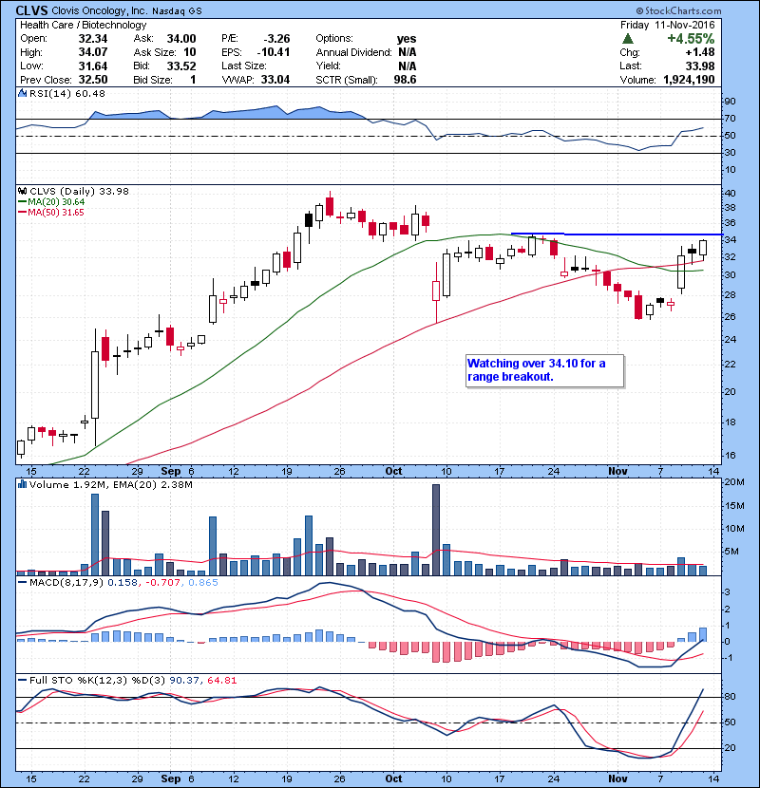Viewport: 760px width, 788px height.
Task: Click the Ask value 34.00
Action: (x=181, y=39)
